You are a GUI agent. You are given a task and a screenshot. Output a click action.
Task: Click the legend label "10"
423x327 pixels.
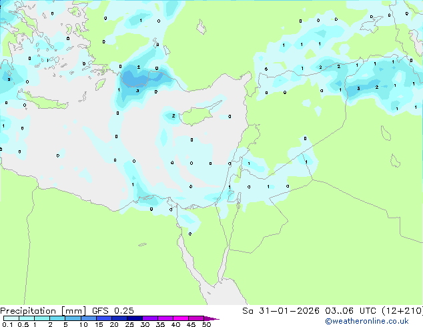coord(83,324)
